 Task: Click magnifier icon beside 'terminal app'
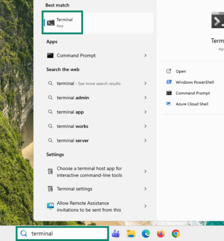tap(50, 112)
